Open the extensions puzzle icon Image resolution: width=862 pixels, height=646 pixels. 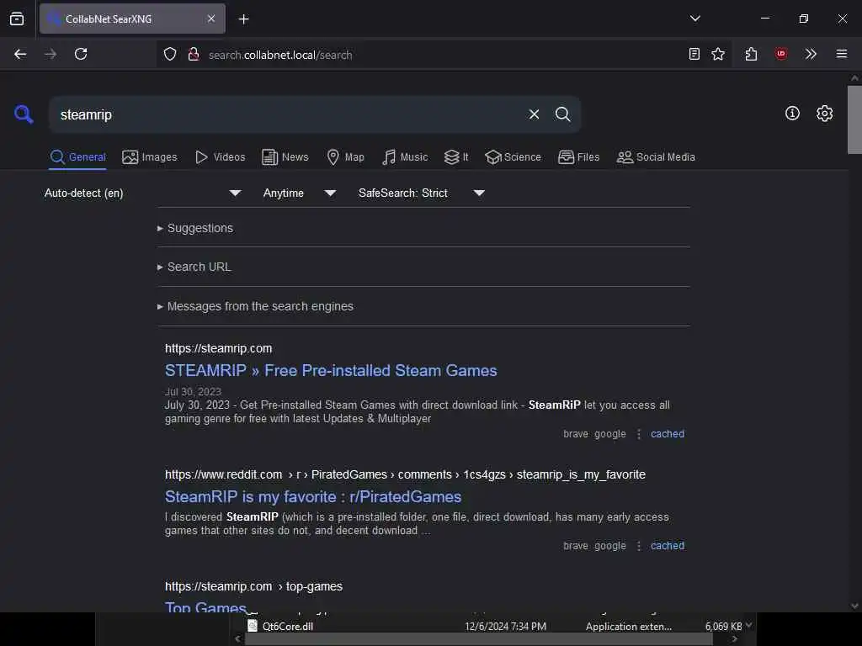click(x=751, y=54)
